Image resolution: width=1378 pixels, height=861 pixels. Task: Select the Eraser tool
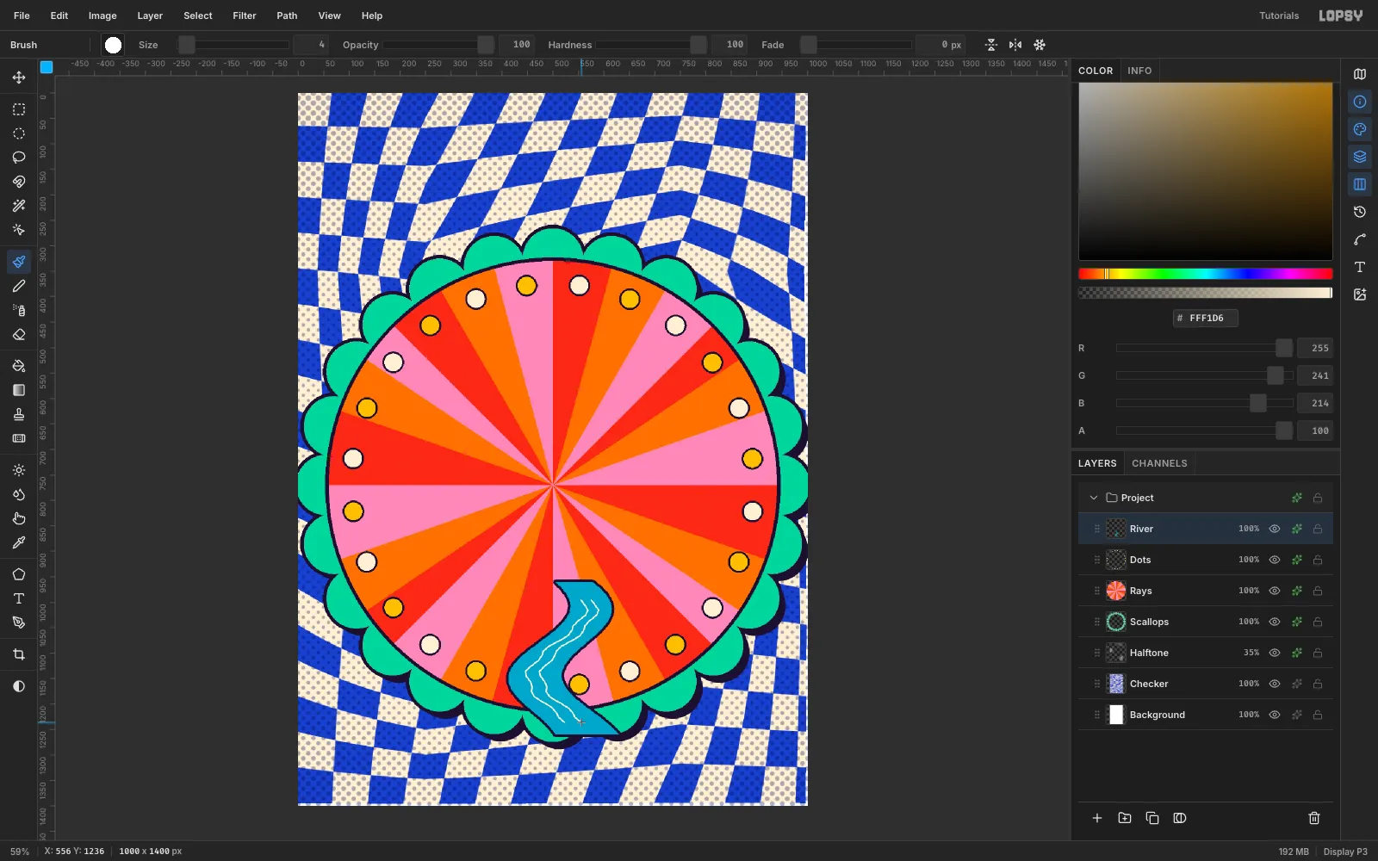19,334
